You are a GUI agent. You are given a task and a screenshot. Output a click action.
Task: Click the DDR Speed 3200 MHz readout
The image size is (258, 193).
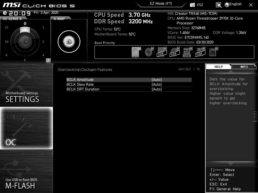[x=123, y=22]
